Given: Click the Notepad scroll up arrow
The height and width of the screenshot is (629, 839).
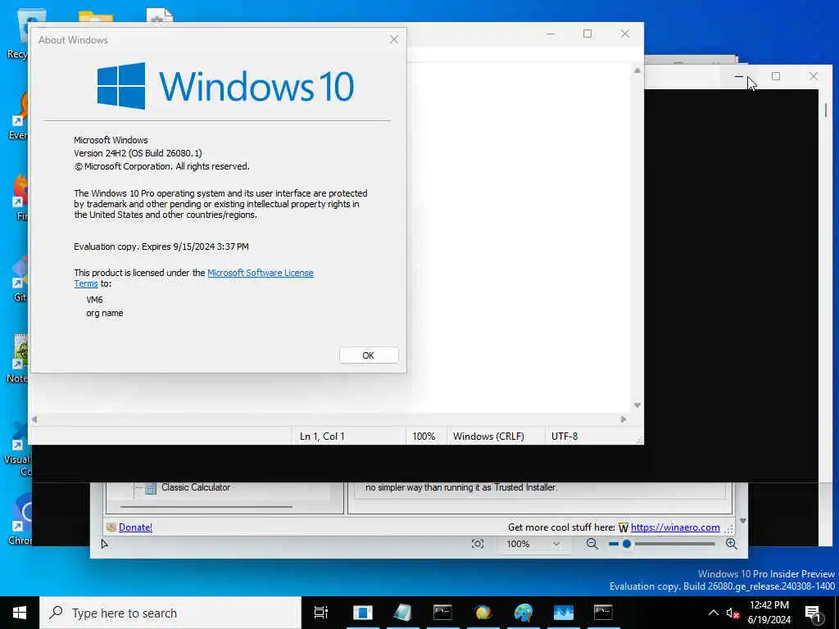Looking at the screenshot, I should tap(637, 70).
